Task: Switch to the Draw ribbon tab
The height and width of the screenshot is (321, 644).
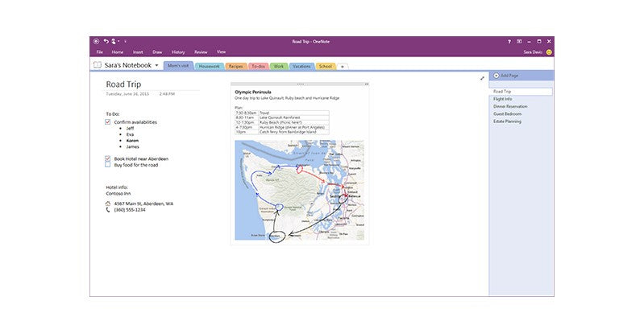Action: tap(157, 52)
